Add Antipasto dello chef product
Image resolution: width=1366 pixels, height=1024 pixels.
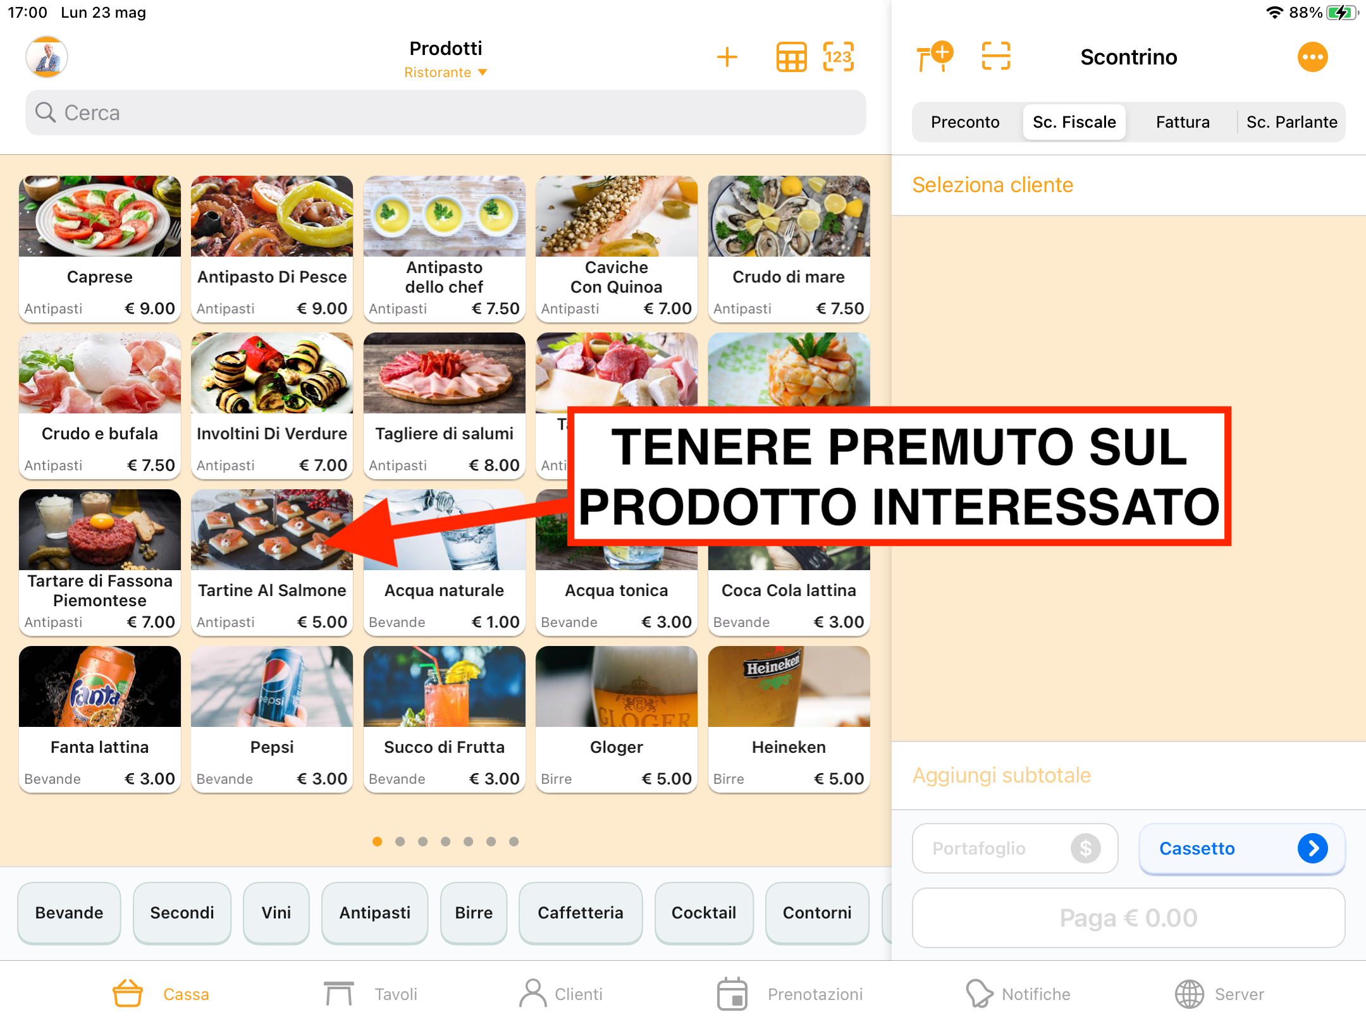(445, 248)
